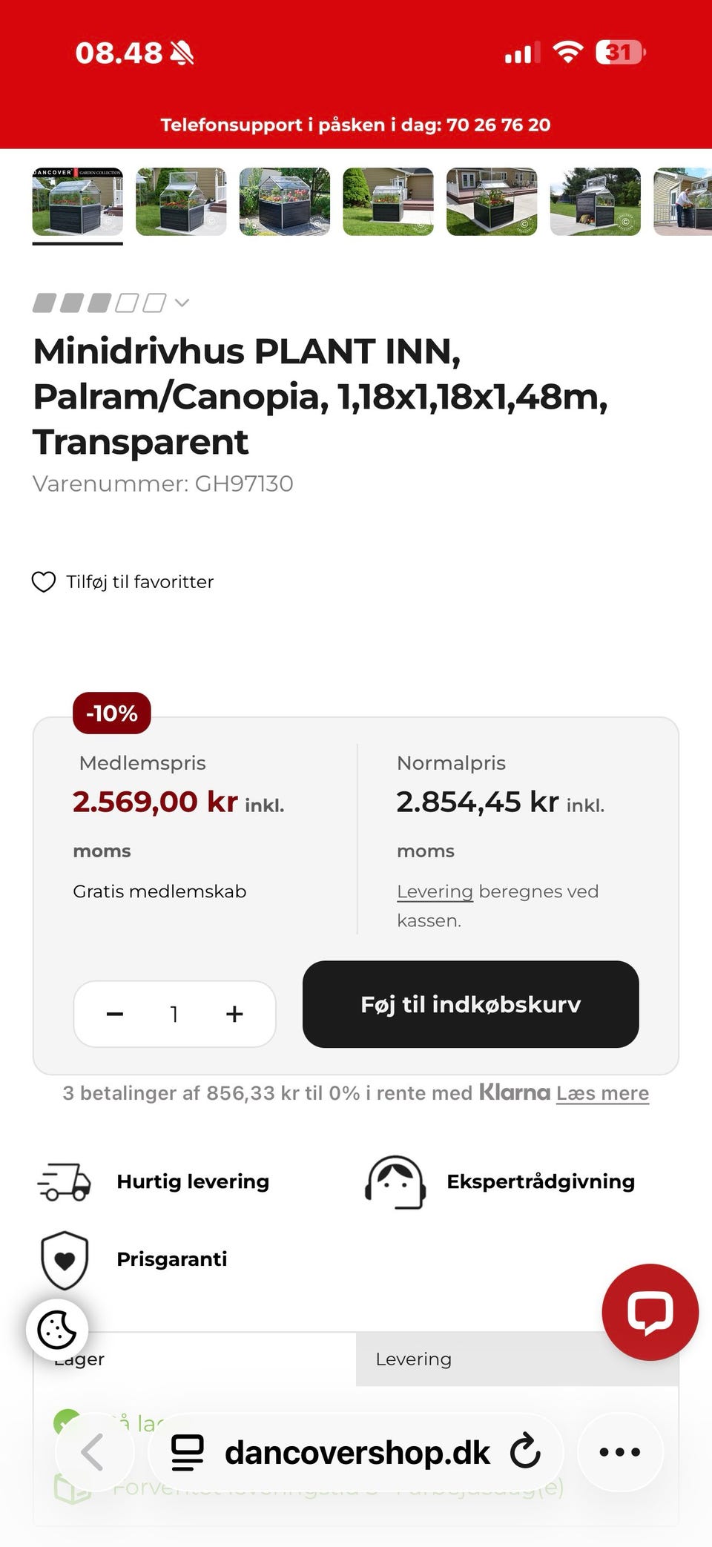Tap the quantity input field
Screen dimensions: 712x1547
coord(174,1014)
